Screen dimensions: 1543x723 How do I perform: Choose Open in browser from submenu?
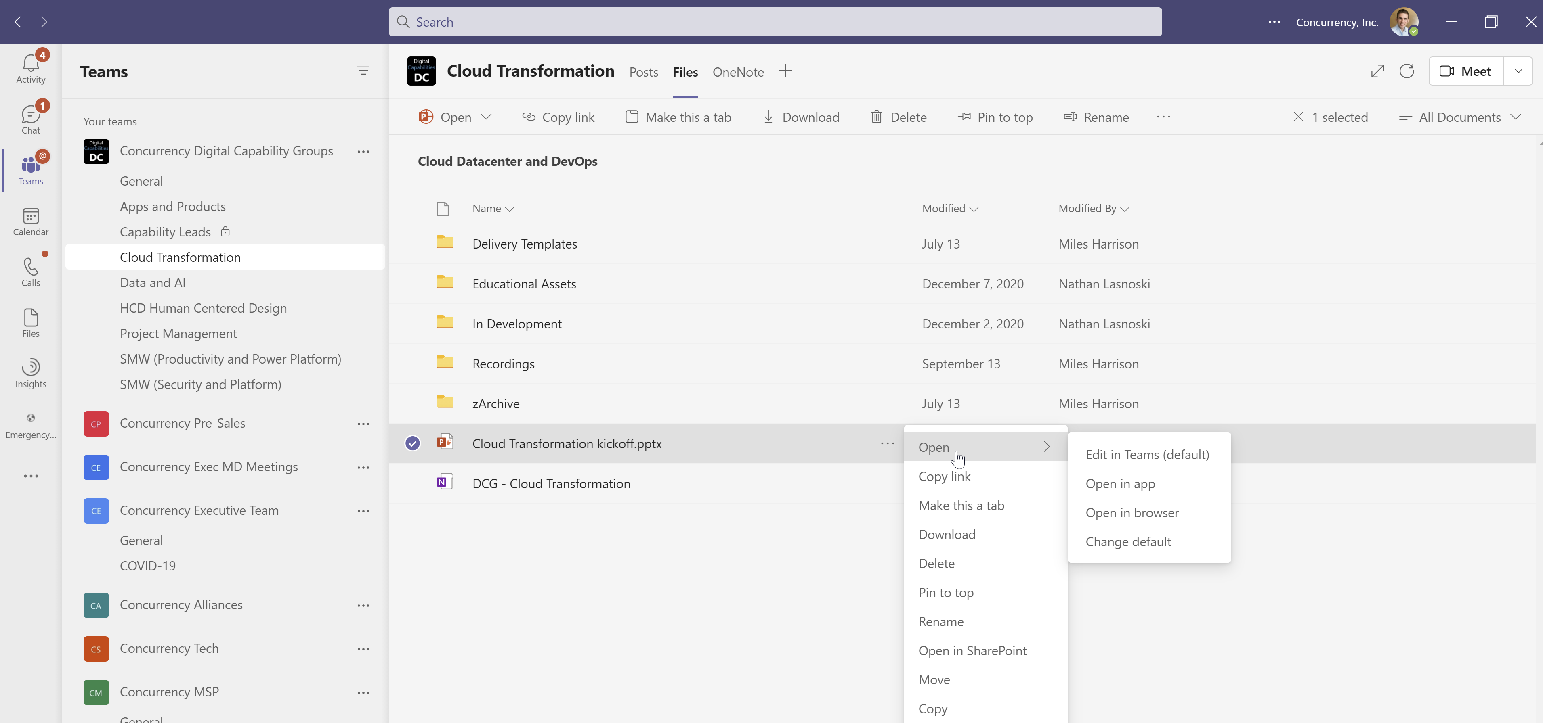tap(1132, 512)
